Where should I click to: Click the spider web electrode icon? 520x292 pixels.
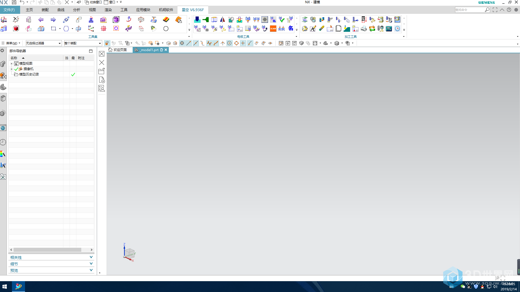click(x=265, y=20)
